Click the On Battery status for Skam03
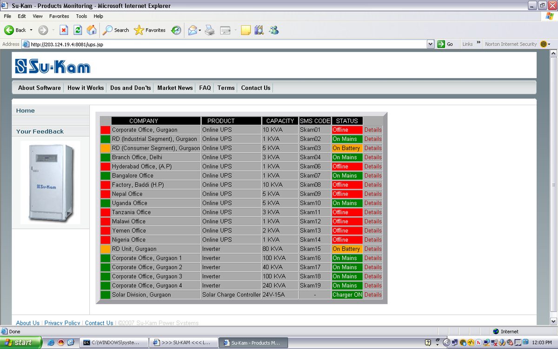 click(x=347, y=148)
